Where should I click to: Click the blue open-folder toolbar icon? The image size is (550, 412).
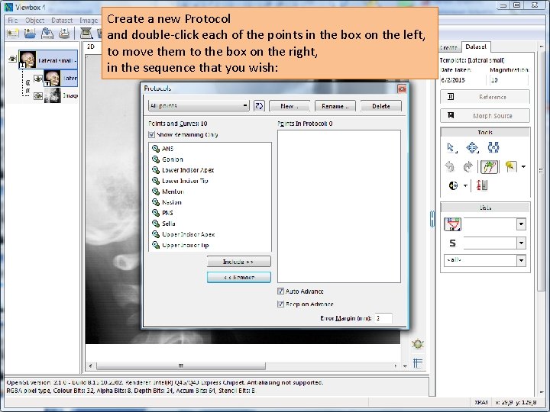pos(30,34)
